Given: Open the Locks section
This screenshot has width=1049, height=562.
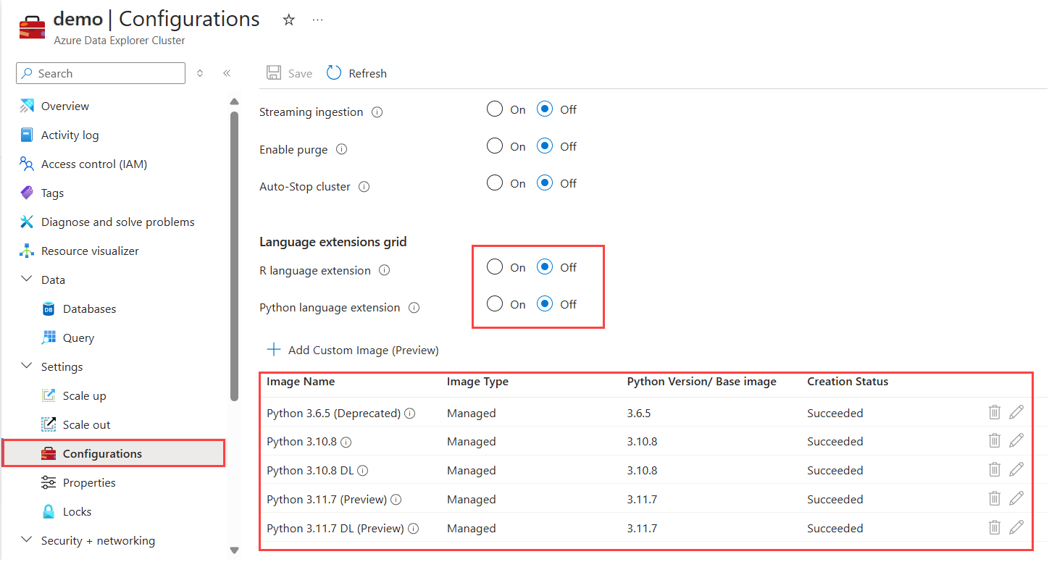Looking at the screenshot, I should 76,511.
